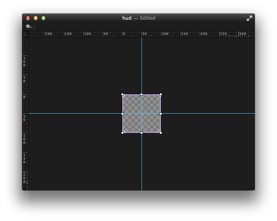Click the checkered rounded rectangle shape
Image resolution: width=277 pixels, height=221 pixels.
(x=133, y=105)
